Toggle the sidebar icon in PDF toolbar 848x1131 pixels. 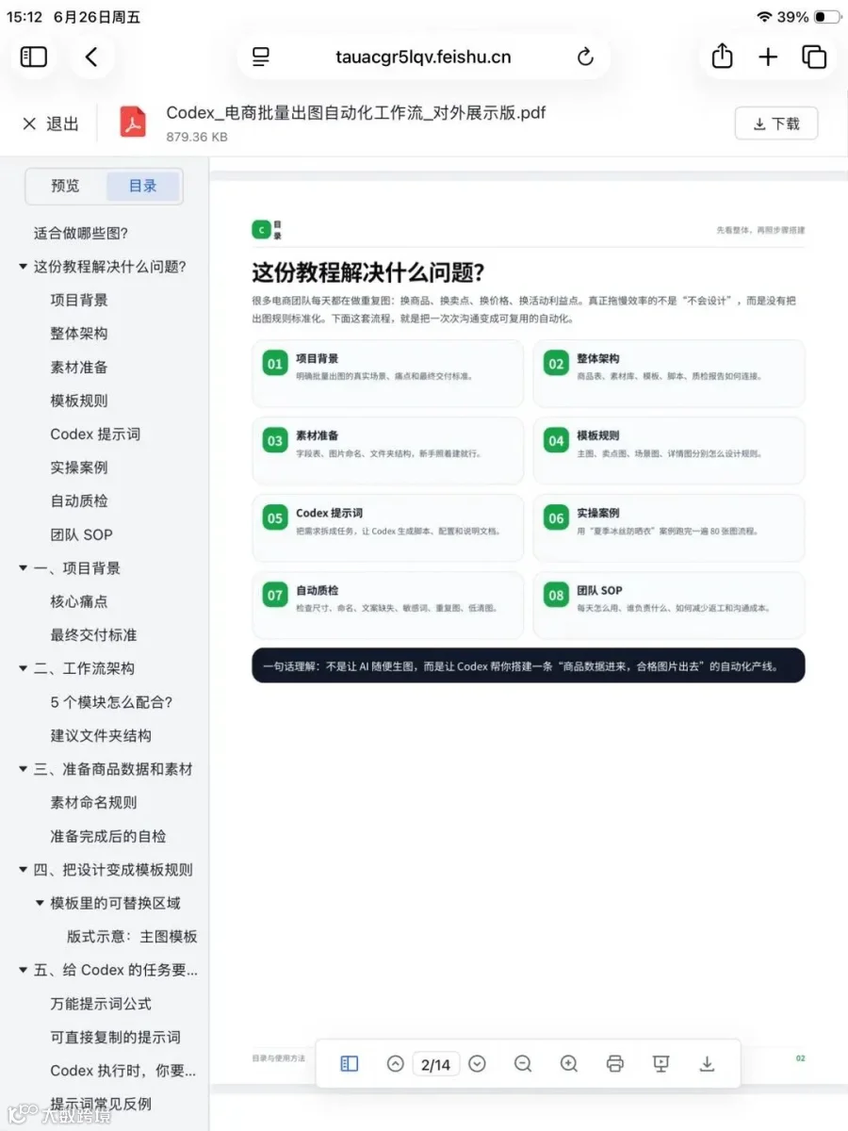tap(350, 1064)
